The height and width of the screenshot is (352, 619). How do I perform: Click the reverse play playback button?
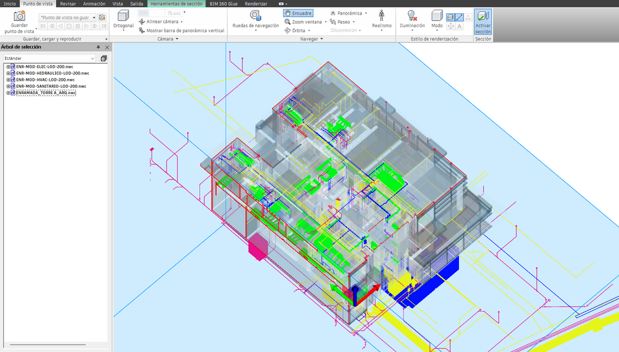61,26
